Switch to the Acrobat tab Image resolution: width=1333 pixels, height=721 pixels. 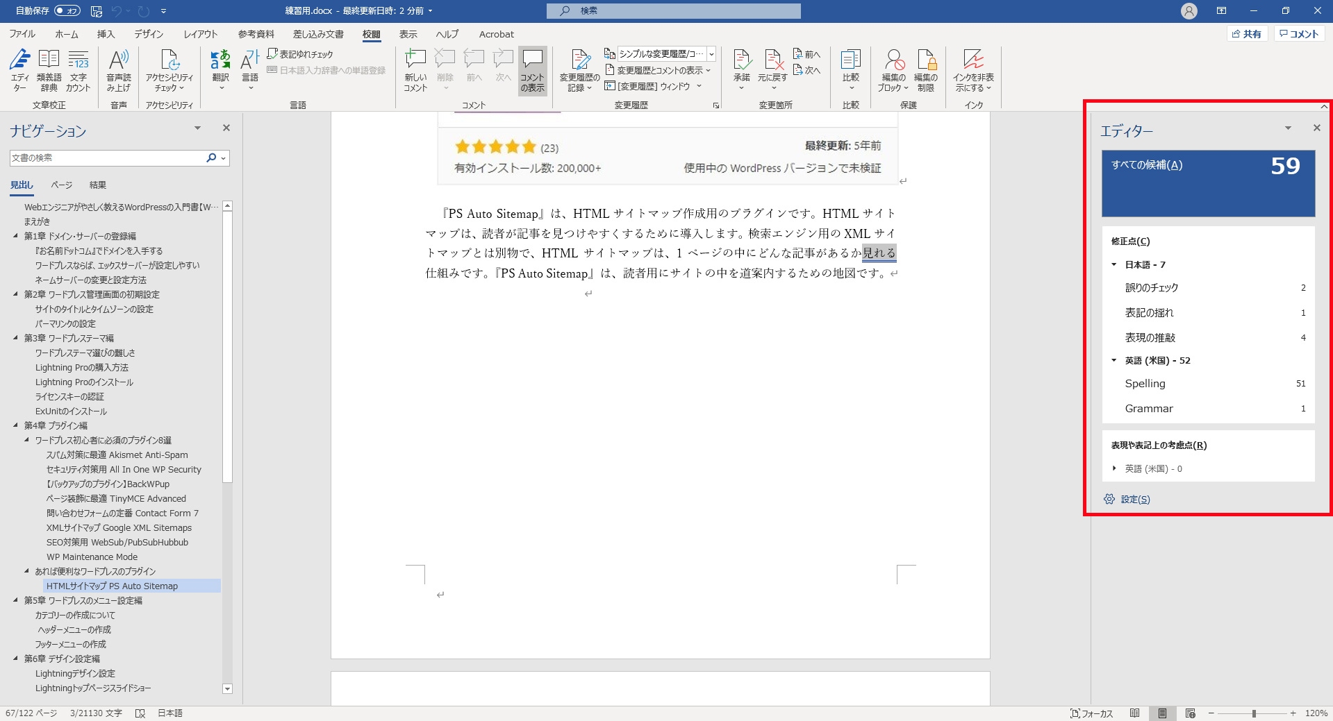point(497,34)
